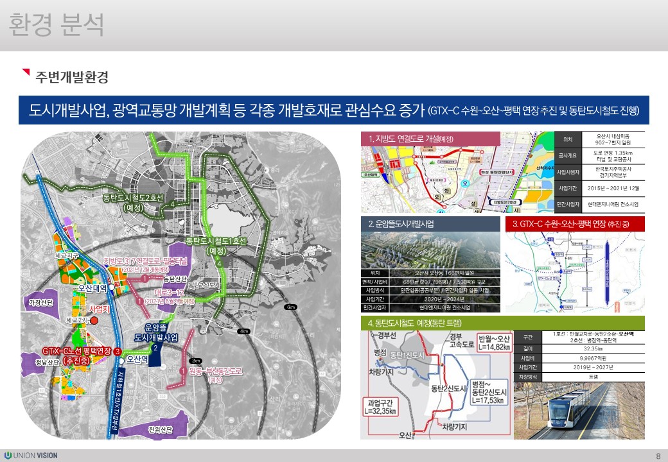Click the 경부 고속도로 label on tram map
The height and width of the screenshot is (462, 668).
(461, 340)
